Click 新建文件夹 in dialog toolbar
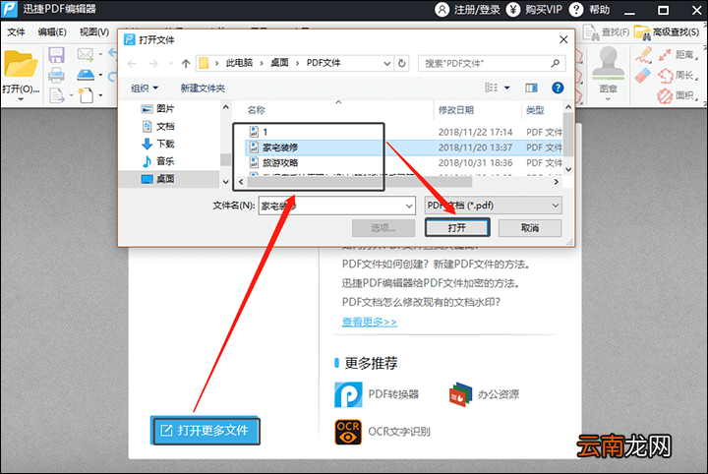708x474 pixels. pyautogui.click(x=203, y=89)
